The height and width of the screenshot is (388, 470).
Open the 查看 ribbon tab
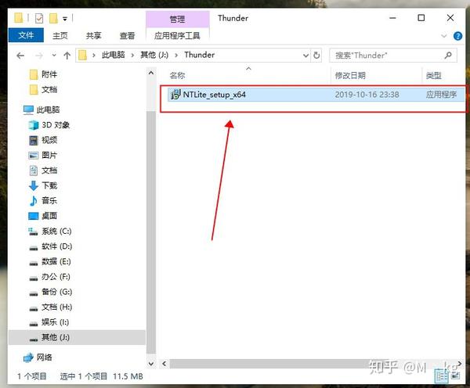[127, 36]
